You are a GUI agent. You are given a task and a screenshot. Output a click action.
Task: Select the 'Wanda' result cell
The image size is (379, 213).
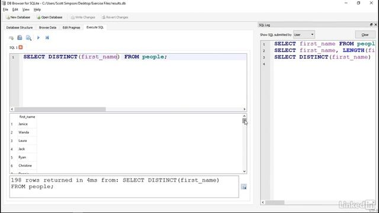click(x=27, y=133)
